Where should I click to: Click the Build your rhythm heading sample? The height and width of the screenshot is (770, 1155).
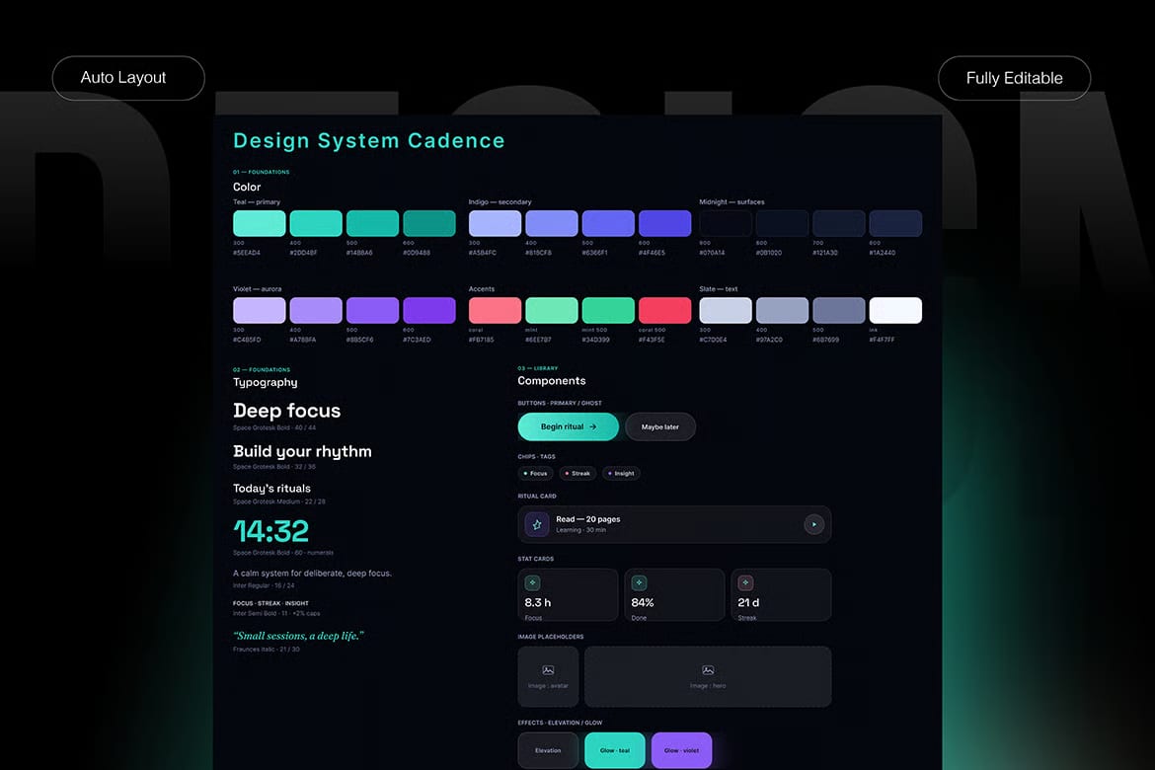pos(302,452)
